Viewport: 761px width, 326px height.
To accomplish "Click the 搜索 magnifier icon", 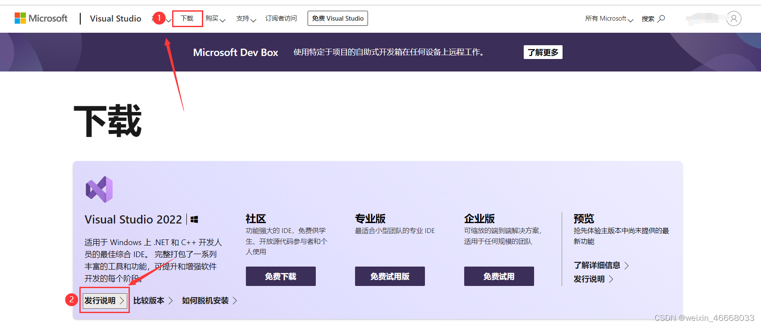I will [x=661, y=19].
